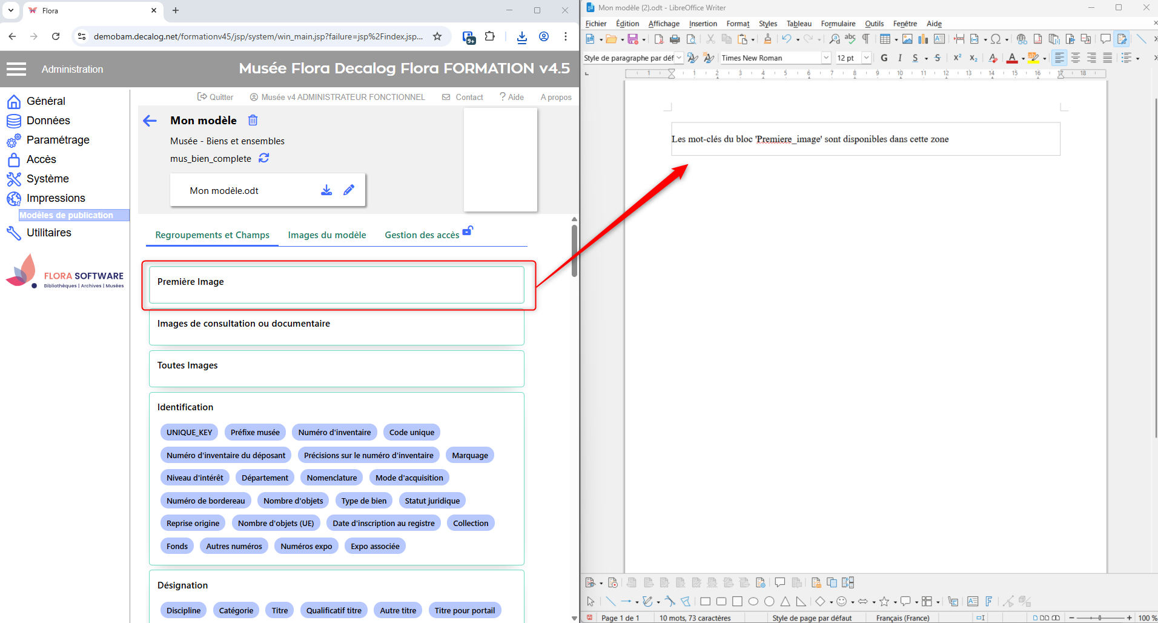Click the Print icon in Writer toolbar
Screen dimensions: 1158x623
(675, 39)
